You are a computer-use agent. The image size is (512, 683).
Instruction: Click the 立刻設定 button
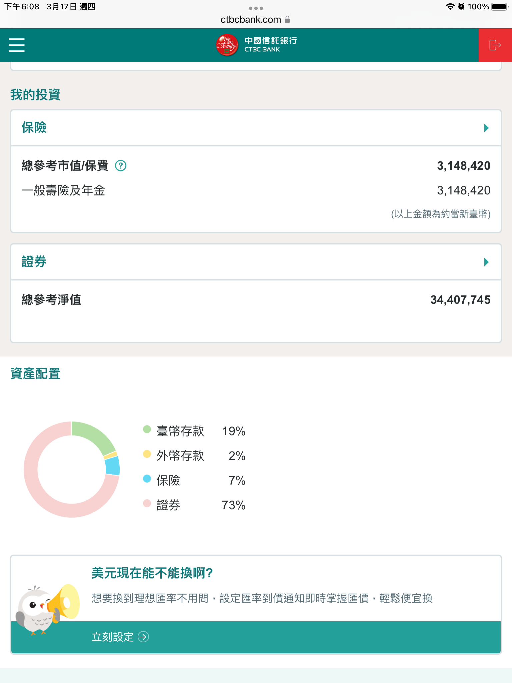(x=113, y=637)
